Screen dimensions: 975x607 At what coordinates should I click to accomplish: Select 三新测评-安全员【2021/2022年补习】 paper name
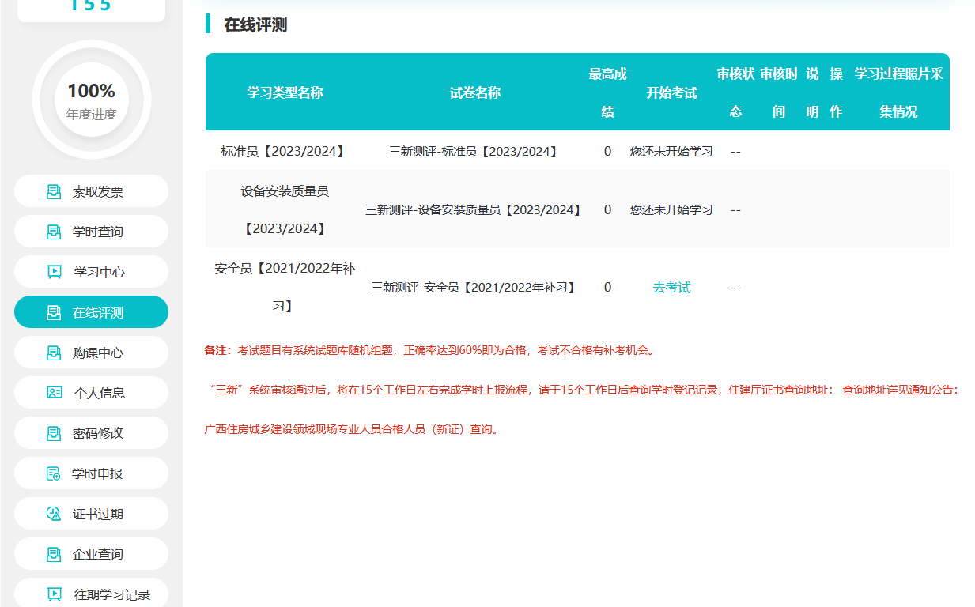[475, 288]
